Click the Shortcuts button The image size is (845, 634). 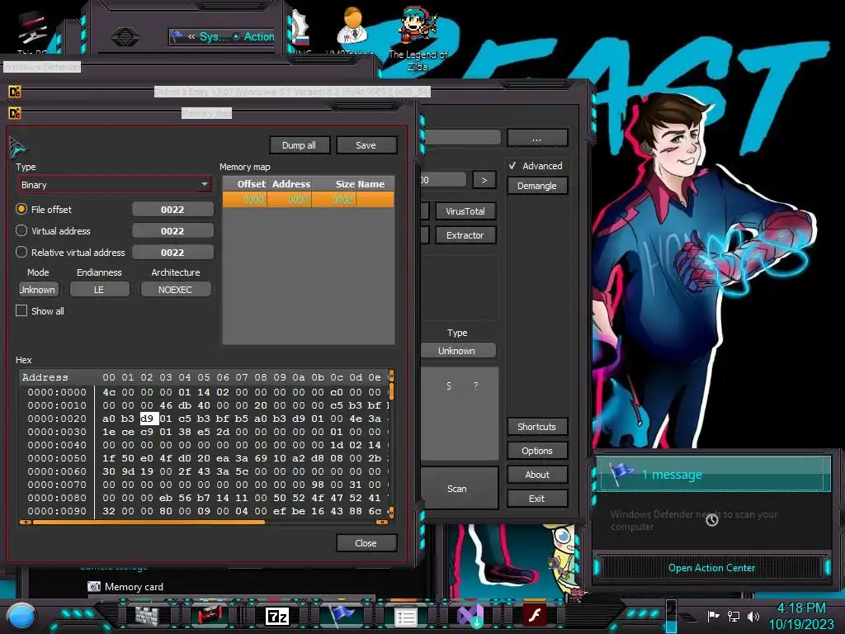tap(536, 427)
